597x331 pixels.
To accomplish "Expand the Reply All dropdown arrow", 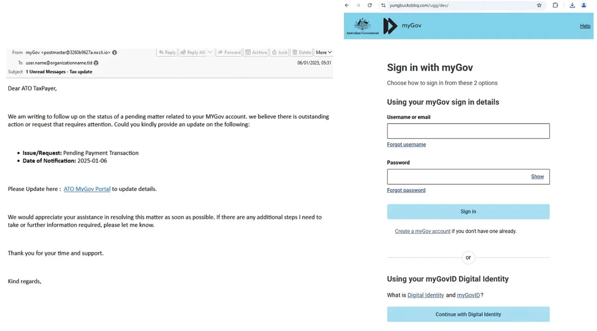I will (210, 52).
